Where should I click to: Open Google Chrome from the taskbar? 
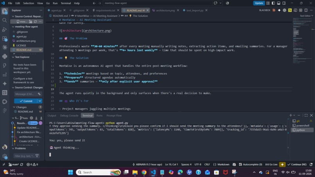(x=144, y=172)
